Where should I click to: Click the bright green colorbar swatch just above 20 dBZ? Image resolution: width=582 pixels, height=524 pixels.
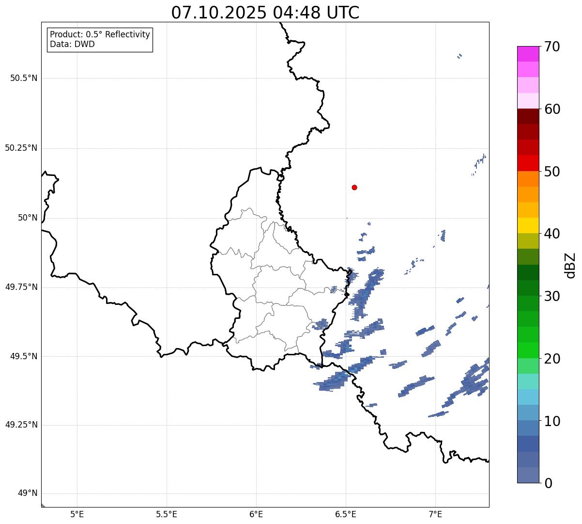[528, 350]
